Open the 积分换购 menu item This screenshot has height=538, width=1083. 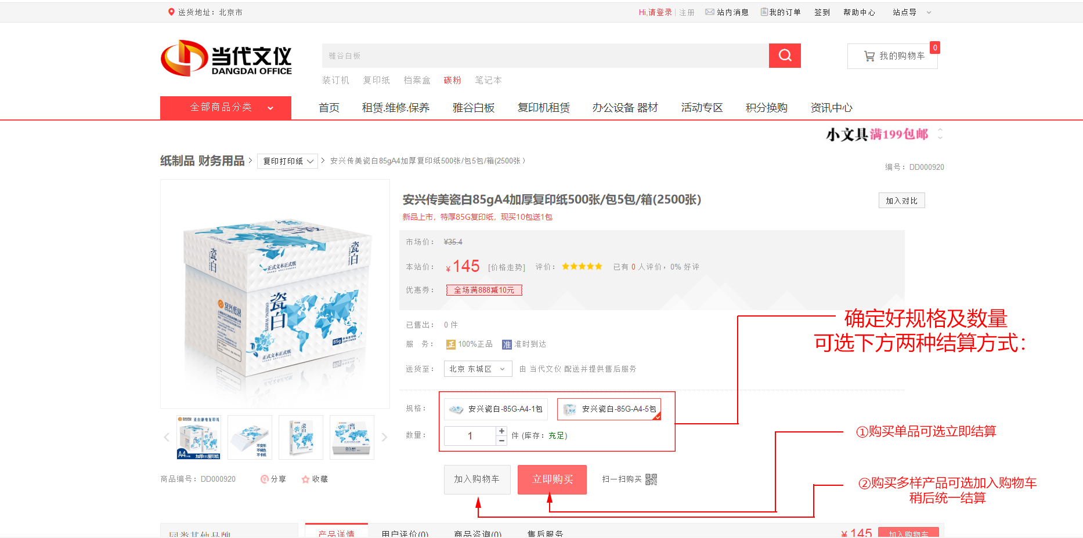[x=767, y=108]
